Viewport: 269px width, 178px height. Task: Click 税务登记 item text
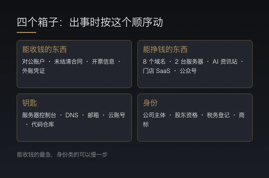coord(218,115)
